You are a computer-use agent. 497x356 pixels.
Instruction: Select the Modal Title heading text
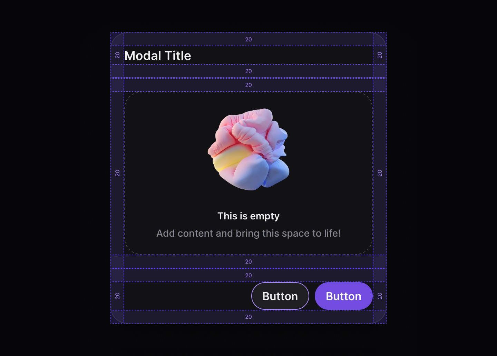158,56
